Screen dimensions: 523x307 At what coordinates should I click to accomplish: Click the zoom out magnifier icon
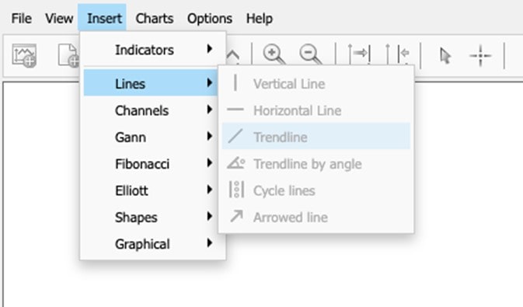coord(311,54)
